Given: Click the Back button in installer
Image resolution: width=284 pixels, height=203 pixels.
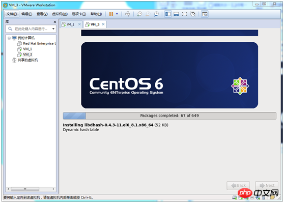Looking at the screenshot, I should click(x=238, y=185).
